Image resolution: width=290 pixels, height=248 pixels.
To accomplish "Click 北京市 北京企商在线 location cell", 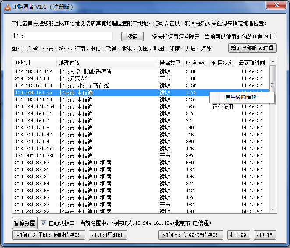I will [84, 85].
